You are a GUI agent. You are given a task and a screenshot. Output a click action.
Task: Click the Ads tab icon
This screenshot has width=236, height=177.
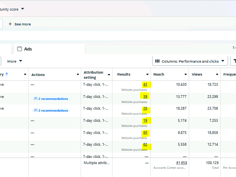(x=20, y=49)
